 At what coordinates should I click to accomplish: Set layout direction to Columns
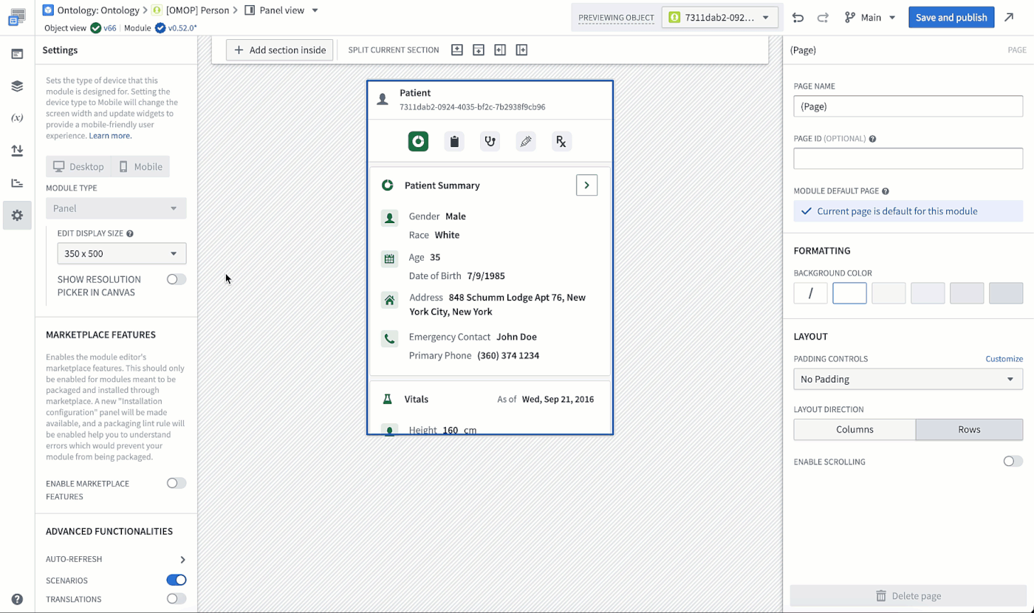tap(855, 430)
